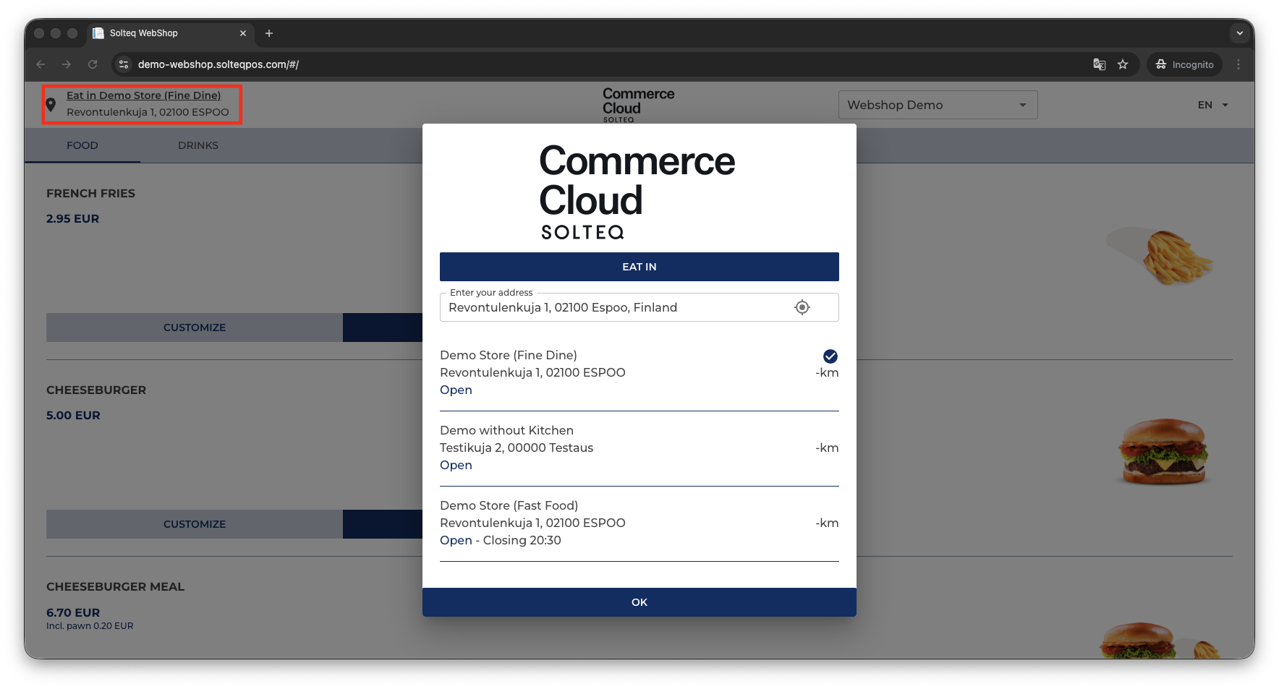The height and width of the screenshot is (689, 1279).
Task: Click the CHEESEBURGER item title
Action: [96, 390]
